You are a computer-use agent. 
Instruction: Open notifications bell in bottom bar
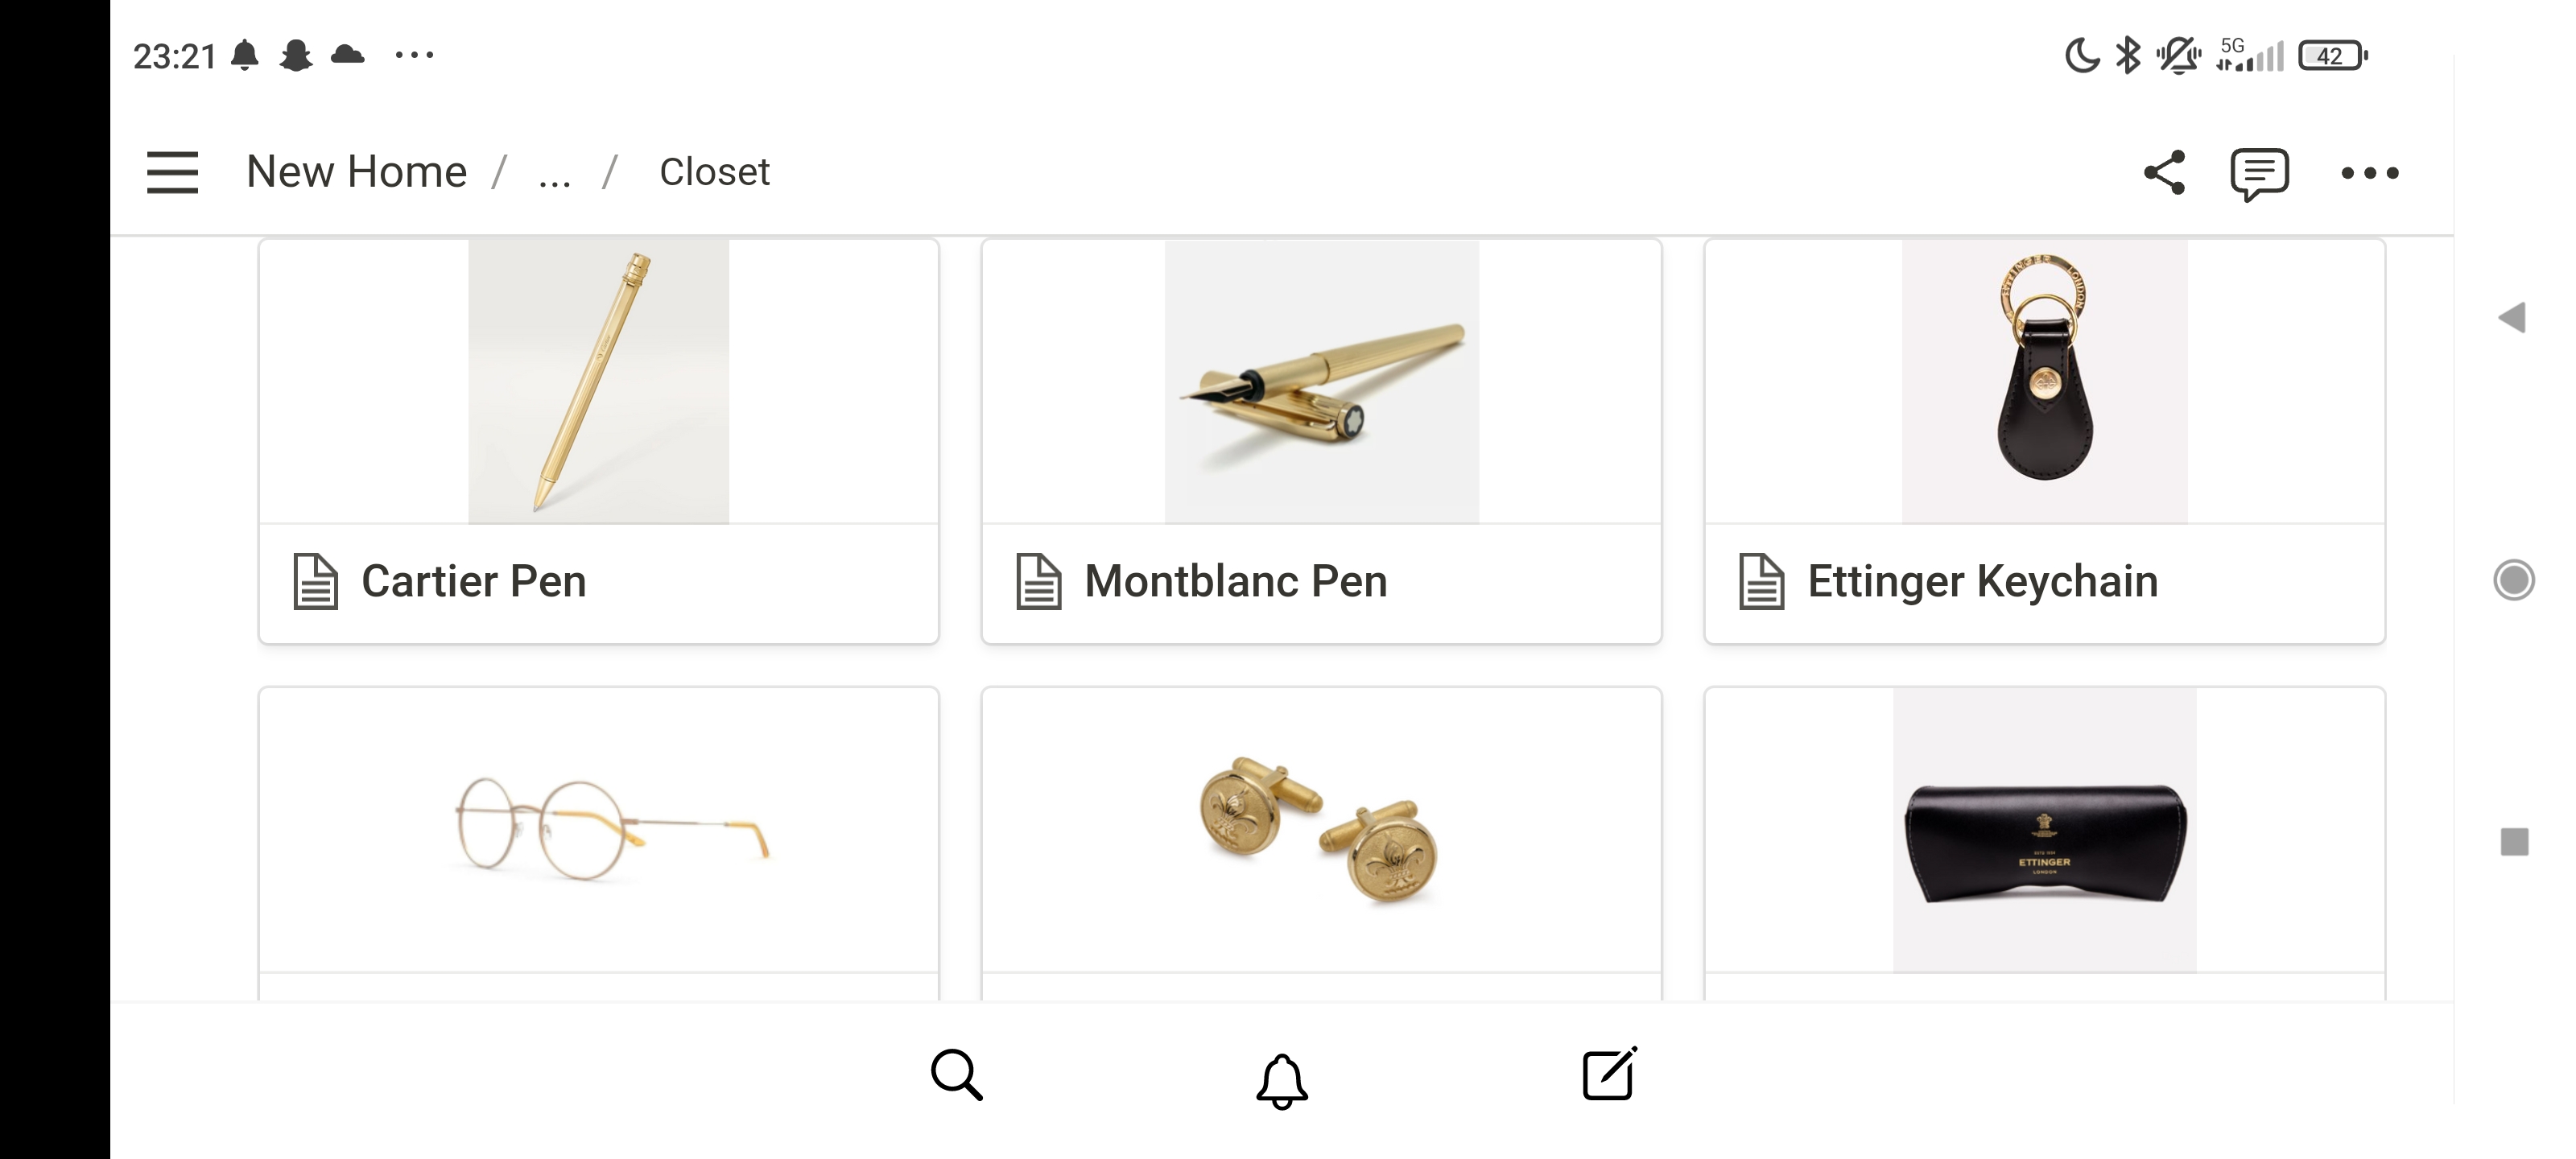[1281, 1079]
